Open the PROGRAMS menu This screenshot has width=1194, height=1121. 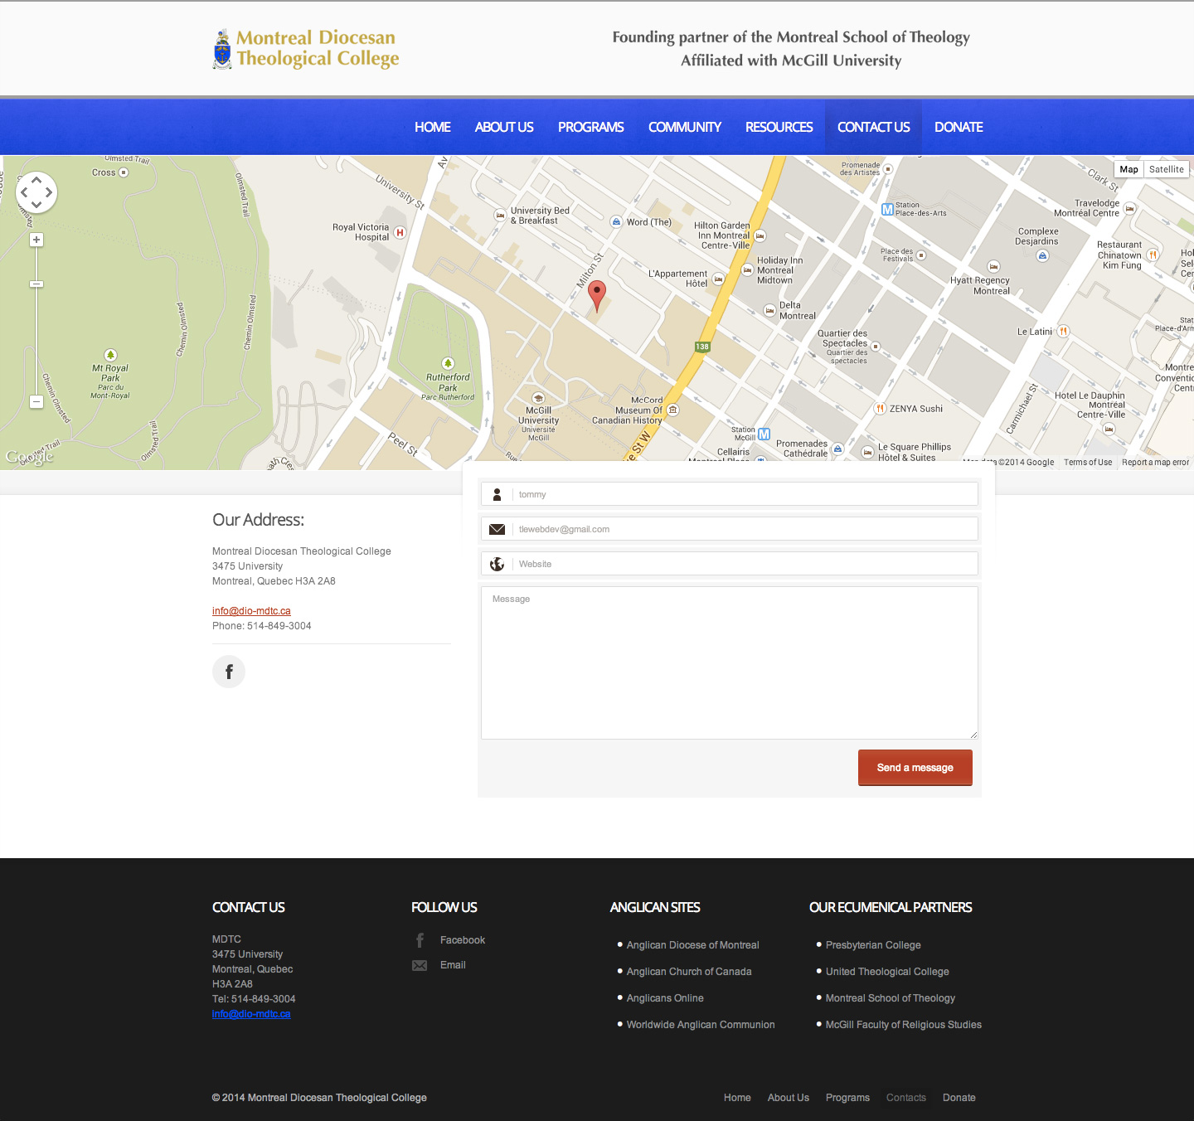tap(591, 127)
